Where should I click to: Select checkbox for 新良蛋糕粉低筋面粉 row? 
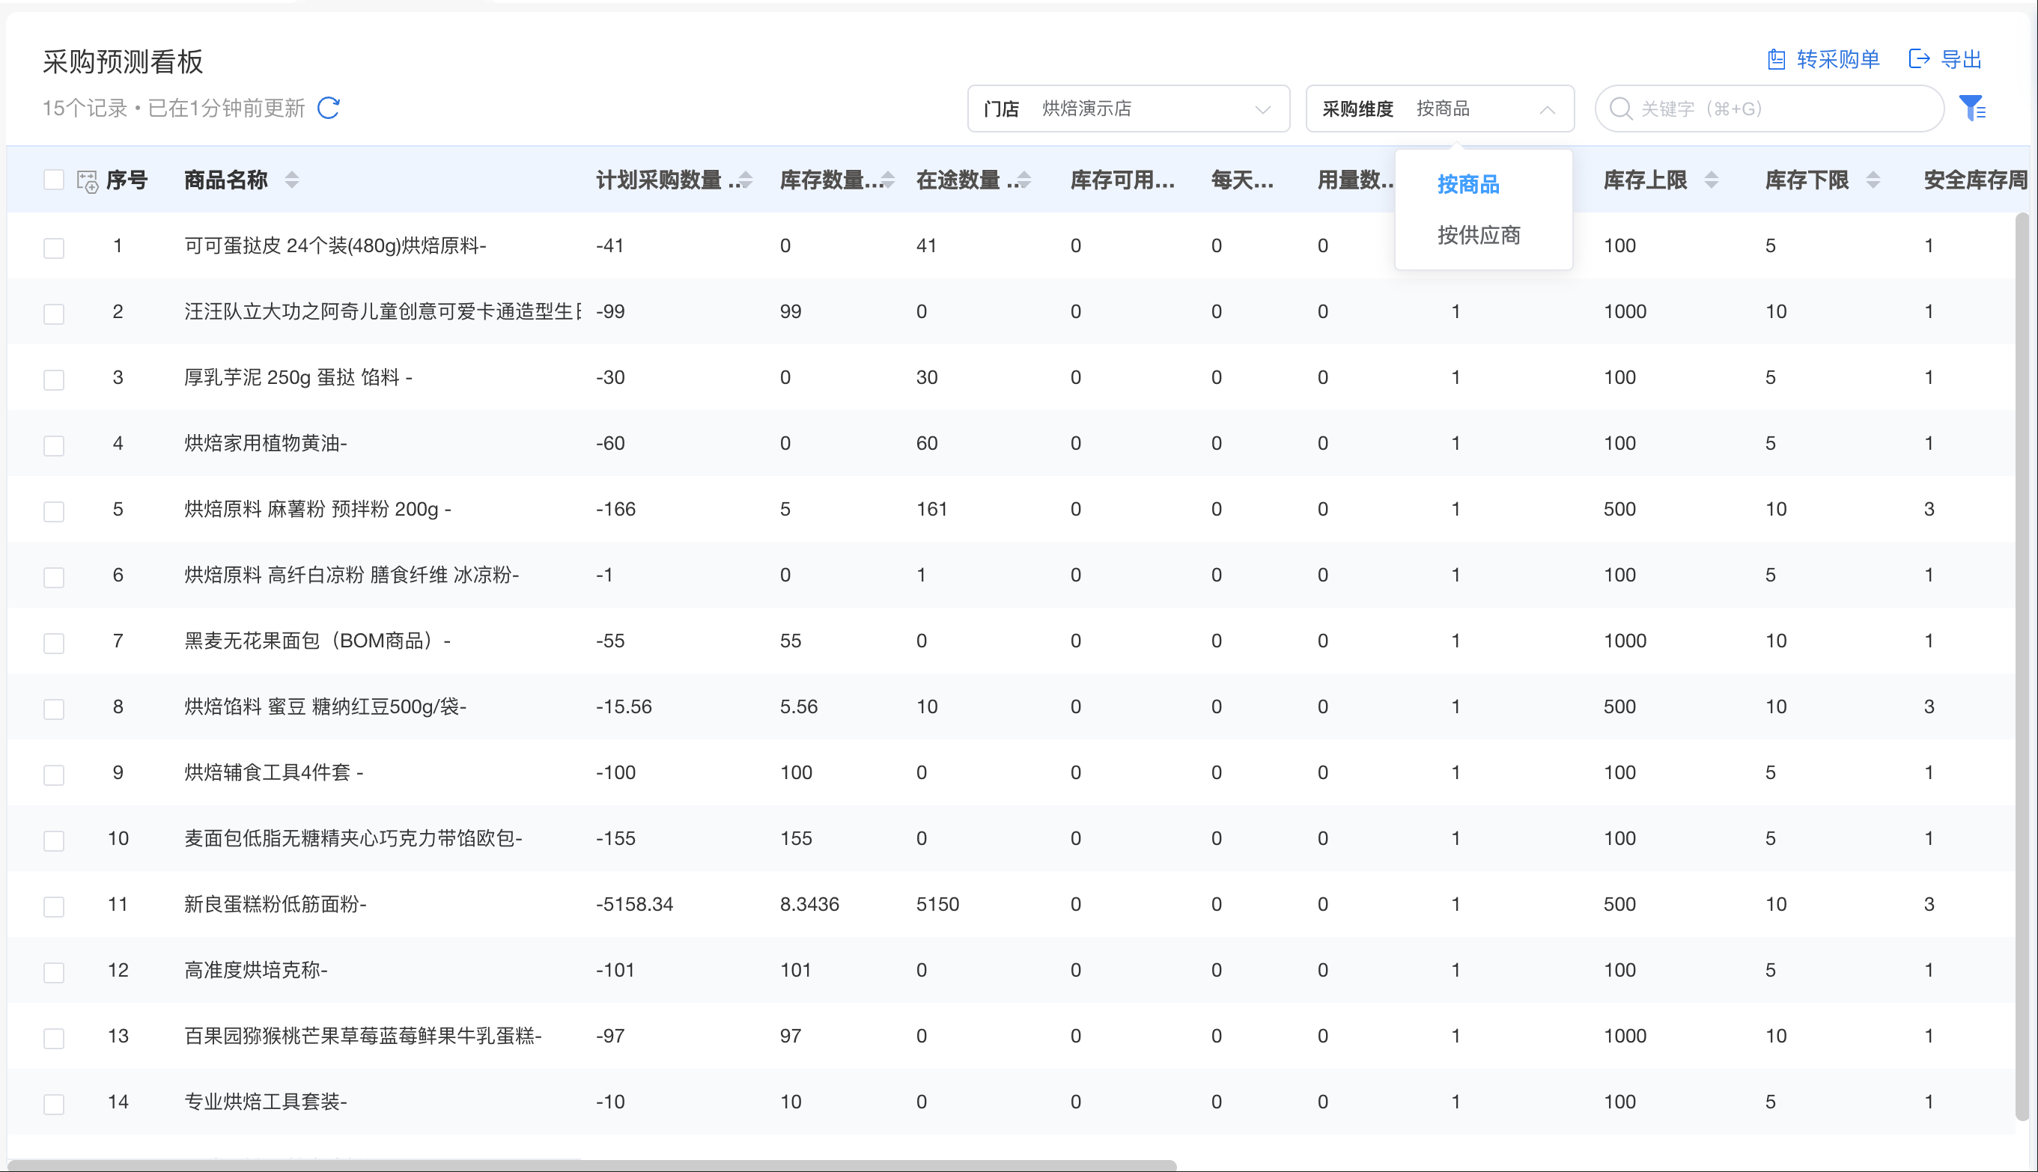pos(54,906)
